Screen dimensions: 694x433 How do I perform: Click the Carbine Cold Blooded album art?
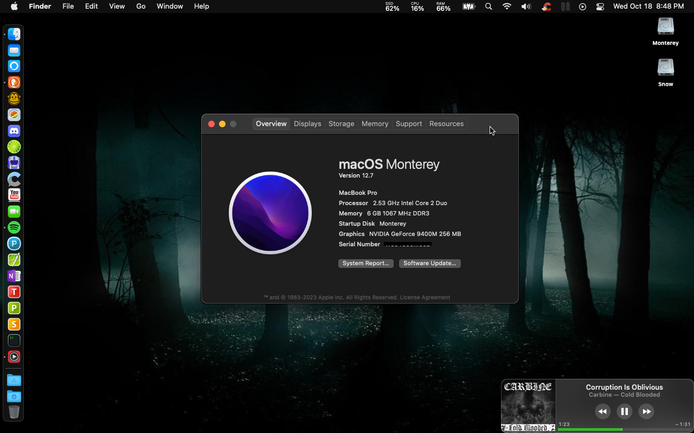(x=528, y=406)
